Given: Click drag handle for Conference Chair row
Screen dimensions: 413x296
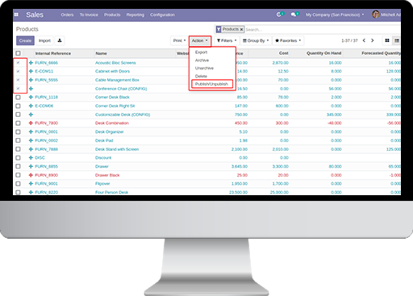Looking at the screenshot, I should [x=31, y=89].
